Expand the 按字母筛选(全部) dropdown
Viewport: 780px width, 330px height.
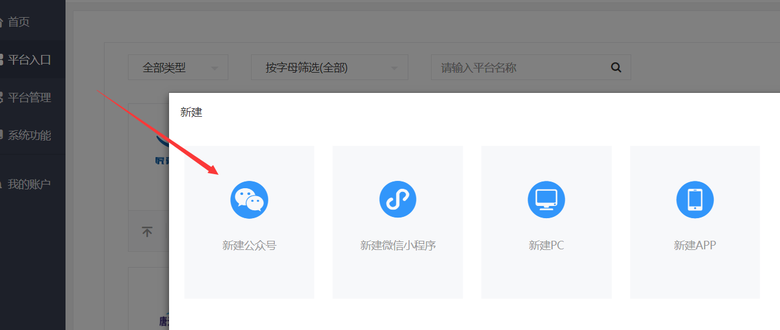(329, 67)
